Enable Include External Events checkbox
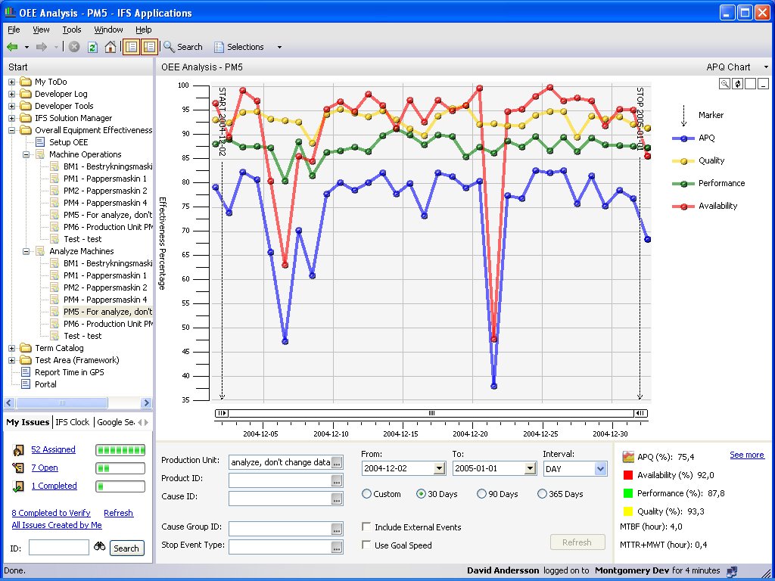The width and height of the screenshot is (775, 581). click(x=367, y=527)
